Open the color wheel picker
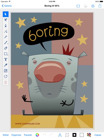104x138 pixels. point(37,135)
